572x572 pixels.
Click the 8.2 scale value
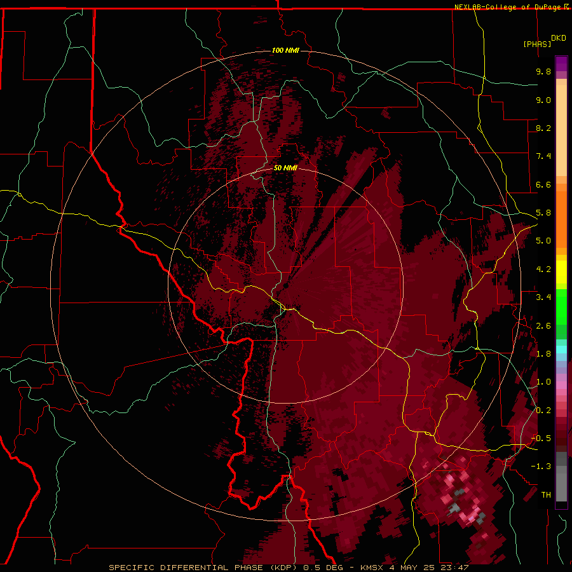[543, 128]
